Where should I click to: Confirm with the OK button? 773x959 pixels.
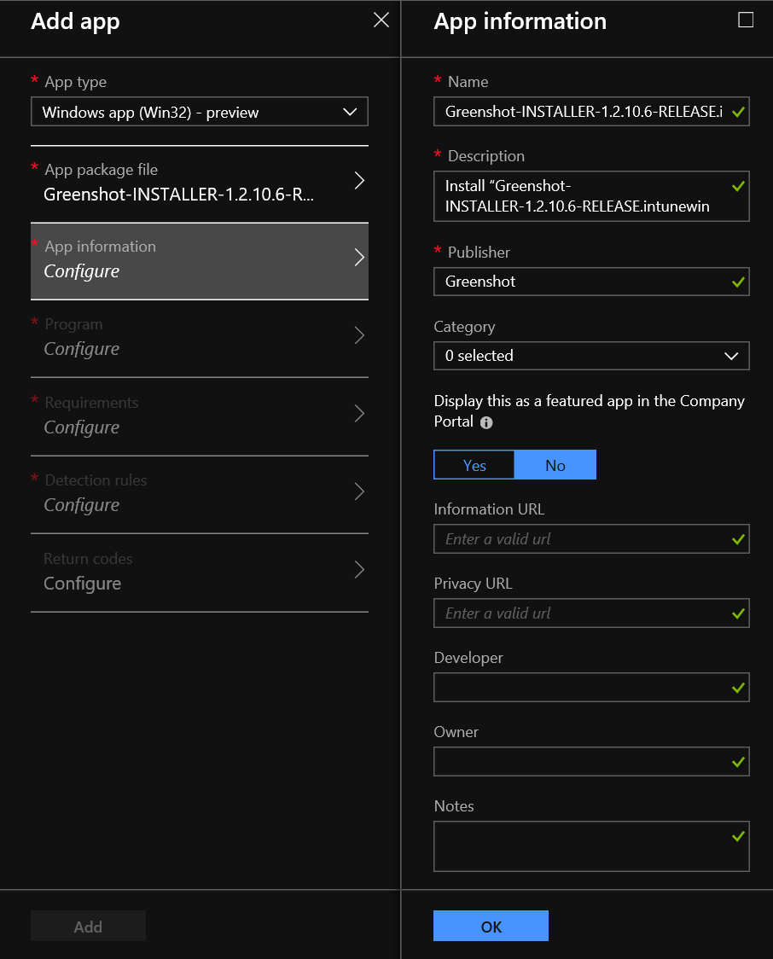coord(491,926)
